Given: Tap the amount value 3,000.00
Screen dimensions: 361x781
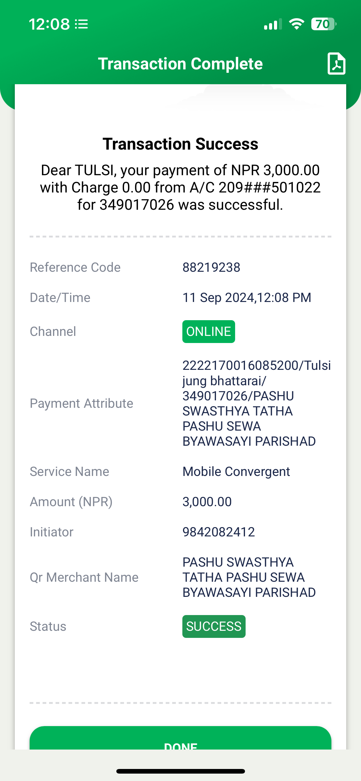Looking at the screenshot, I should tap(207, 502).
